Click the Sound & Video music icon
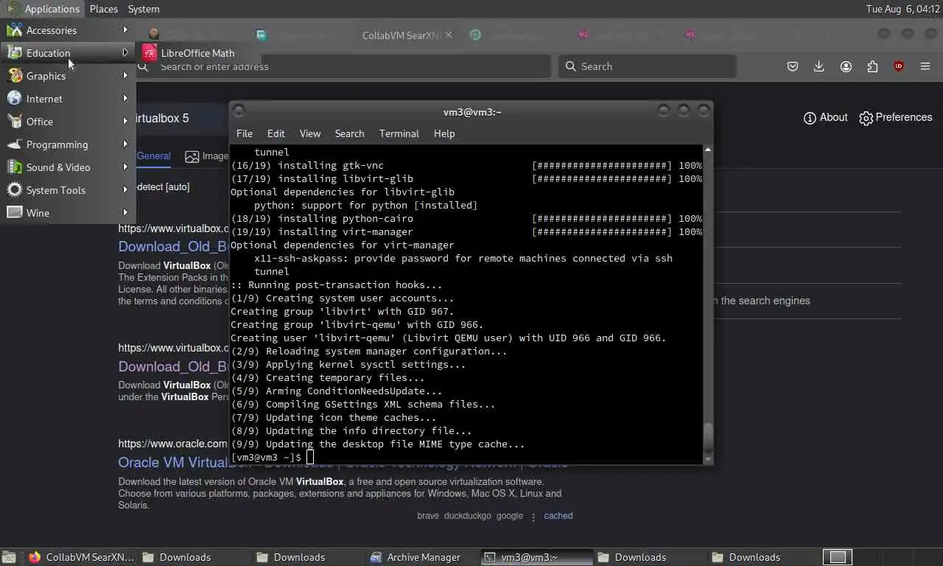Viewport: 943px width, 566px height. pyautogui.click(x=15, y=167)
